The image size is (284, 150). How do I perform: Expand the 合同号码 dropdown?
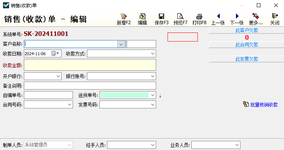(70, 105)
